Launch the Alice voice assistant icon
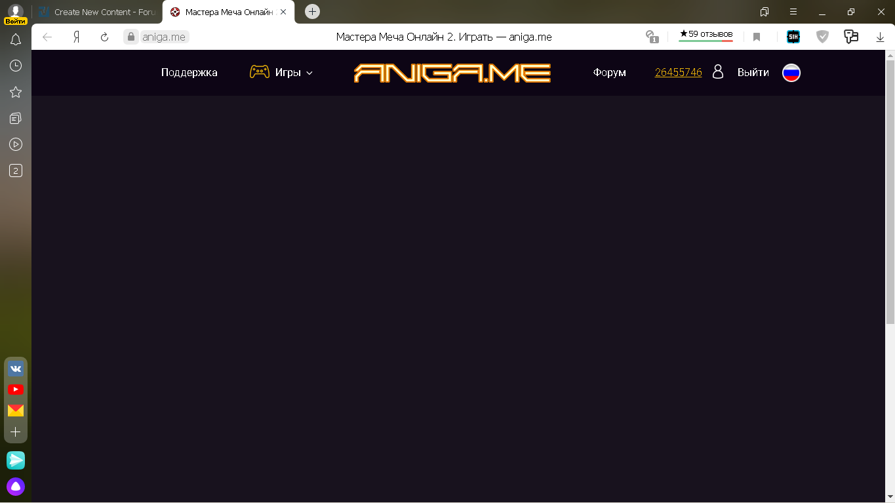The width and height of the screenshot is (895, 503). (x=16, y=487)
